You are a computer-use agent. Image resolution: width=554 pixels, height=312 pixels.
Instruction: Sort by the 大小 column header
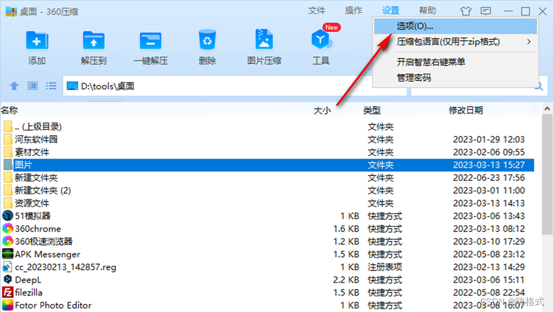pyautogui.click(x=322, y=111)
